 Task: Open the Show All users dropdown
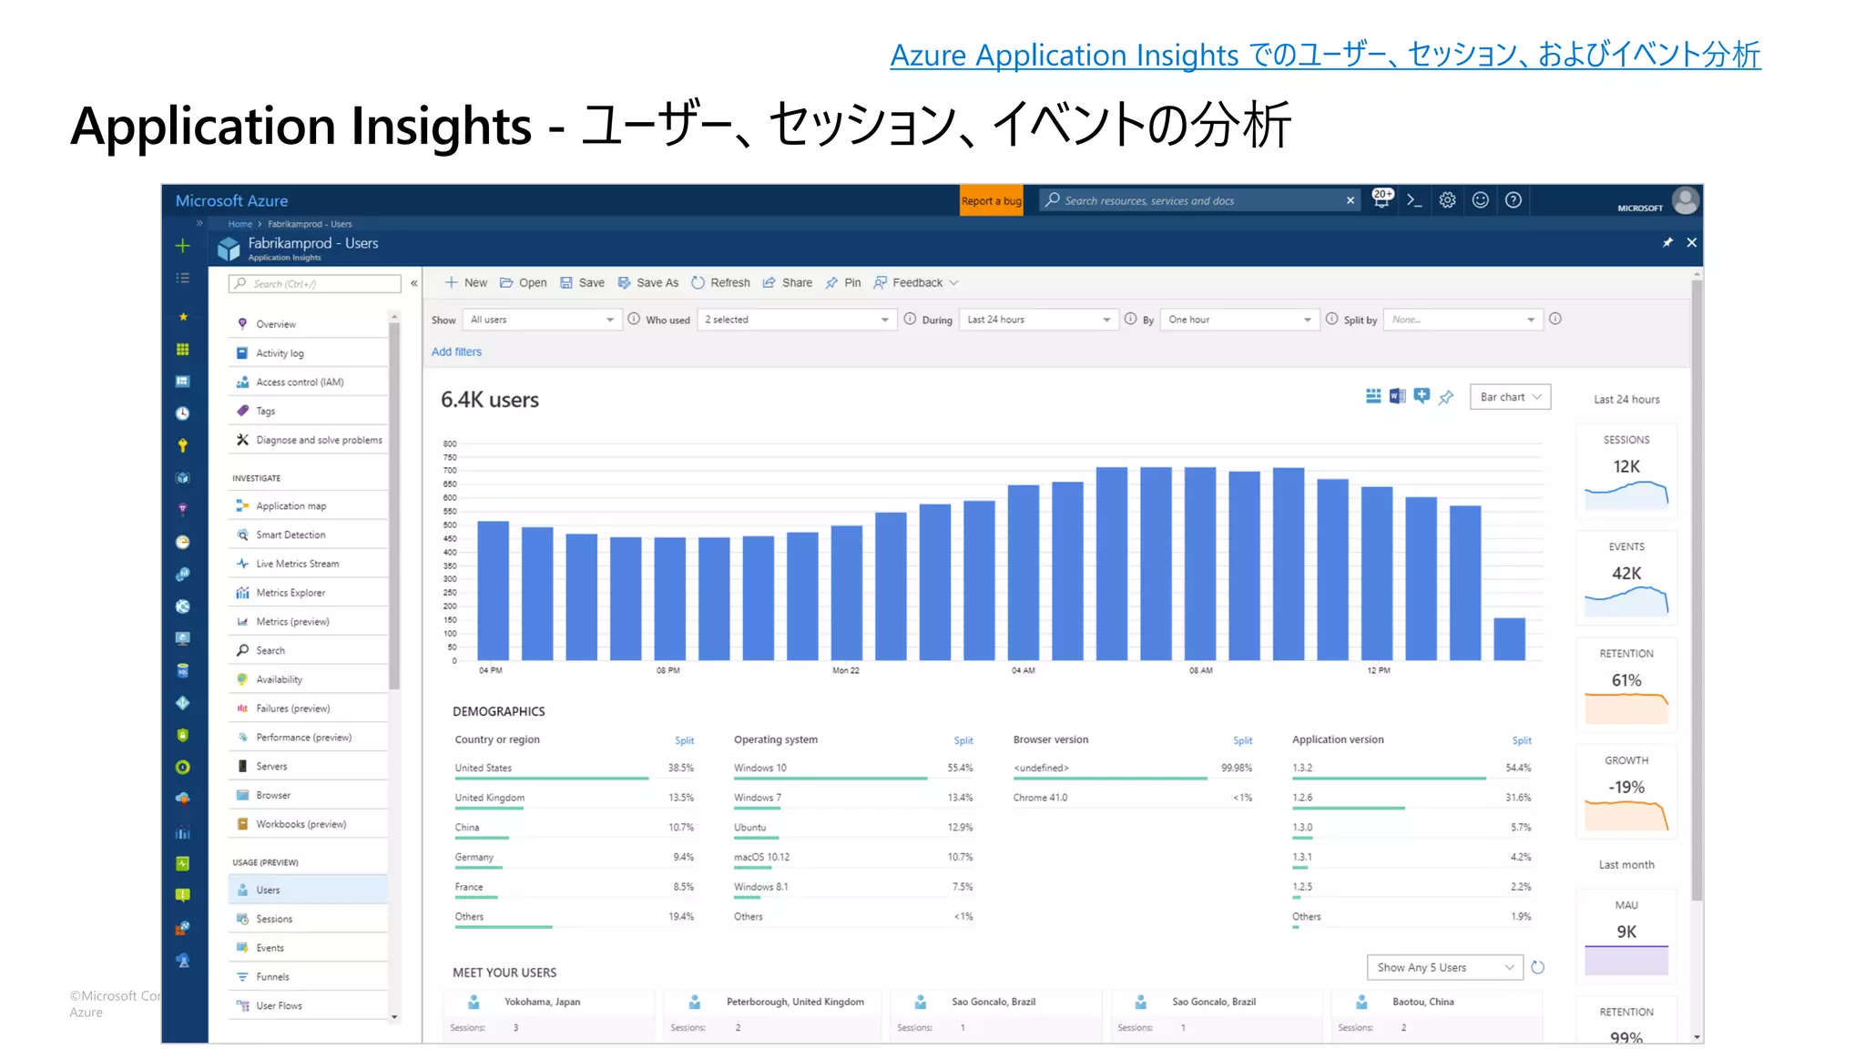point(542,320)
